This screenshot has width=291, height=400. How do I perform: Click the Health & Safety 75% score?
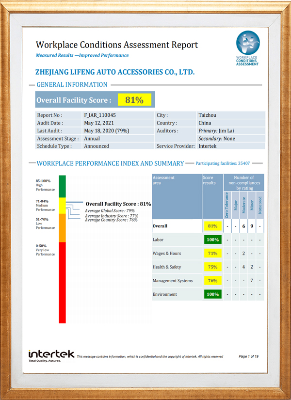tap(212, 267)
